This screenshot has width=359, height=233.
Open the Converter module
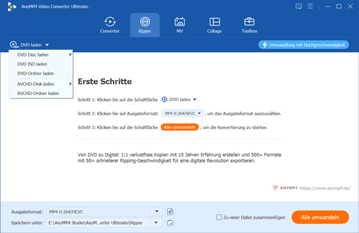pos(109,25)
